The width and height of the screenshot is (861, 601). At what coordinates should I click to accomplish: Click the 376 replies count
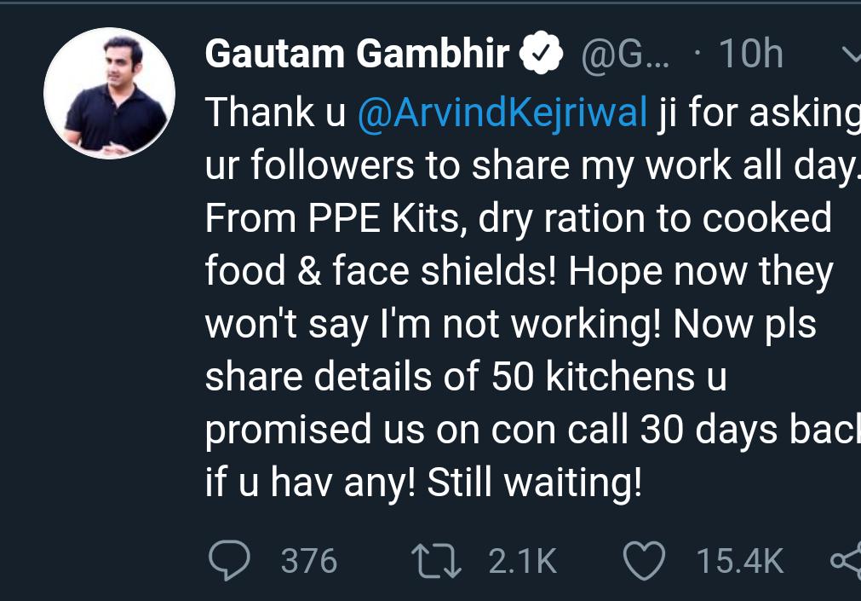pos(308,561)
